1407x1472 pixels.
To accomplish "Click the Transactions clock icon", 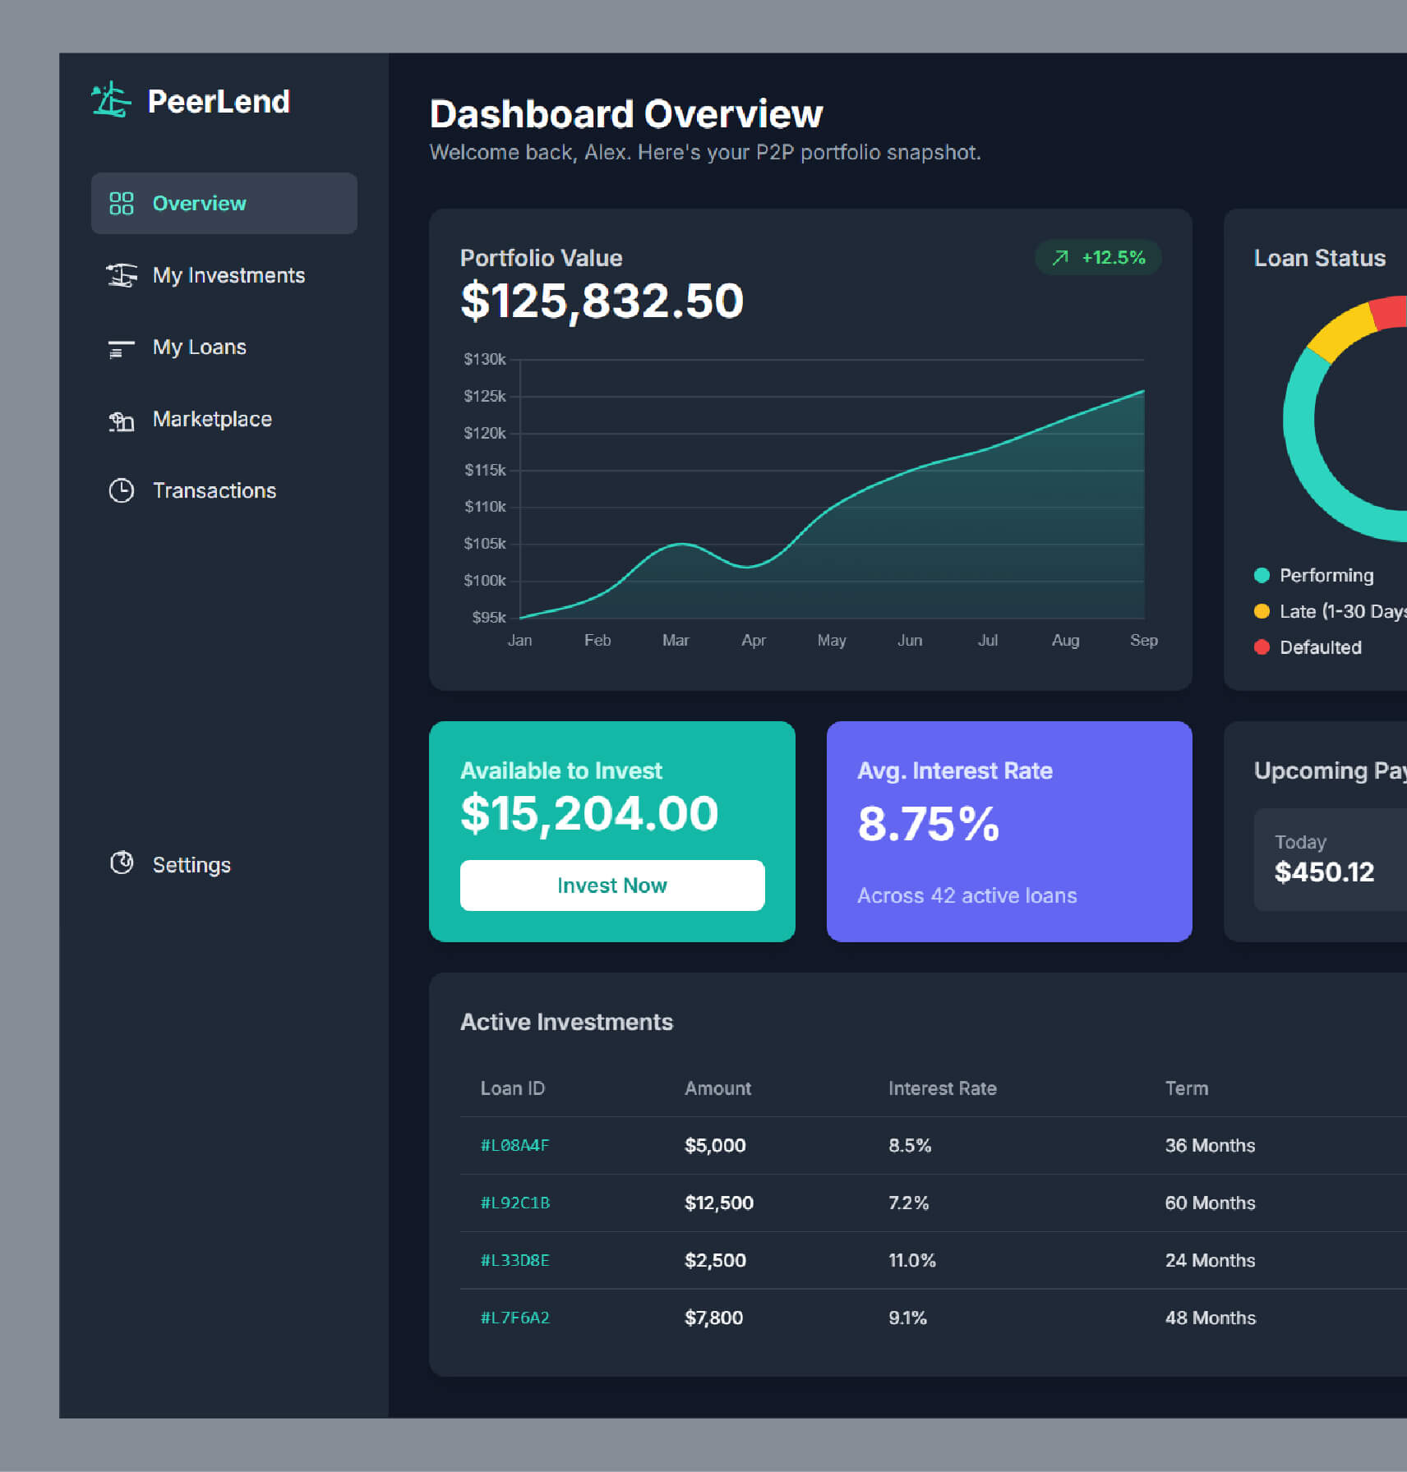I will (122, 490).
